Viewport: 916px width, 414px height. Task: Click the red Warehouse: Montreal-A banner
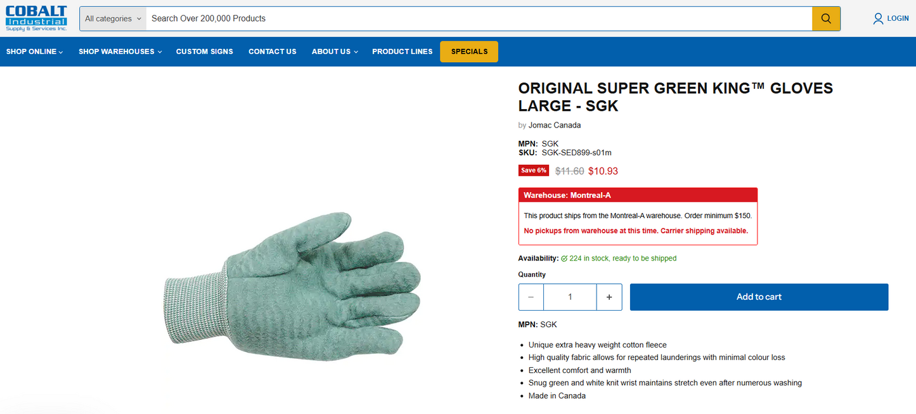[x=638, y=195]
